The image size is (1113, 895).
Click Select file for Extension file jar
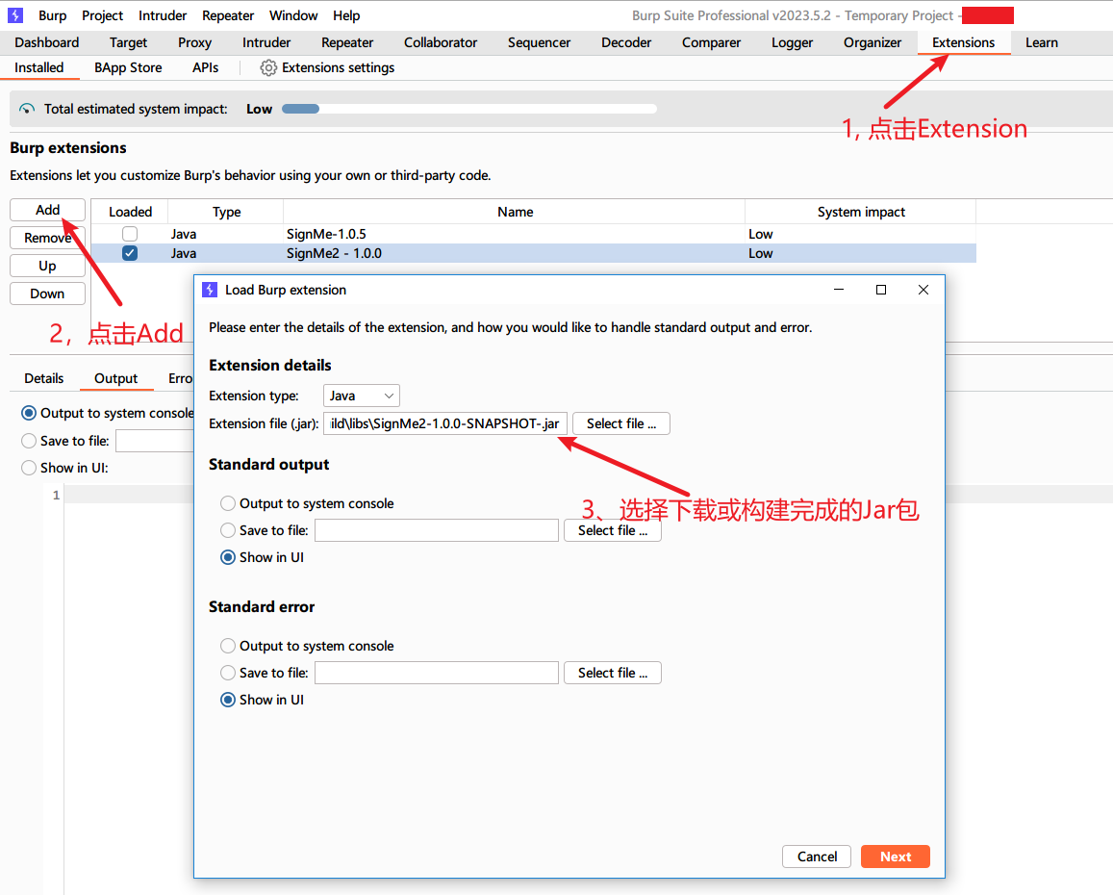pyautogui.click(x=621, y=423)
